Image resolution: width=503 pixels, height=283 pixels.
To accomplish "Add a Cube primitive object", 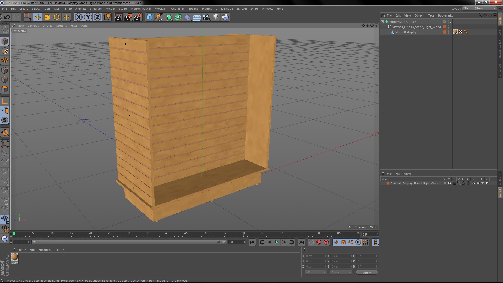I will 150,17.
